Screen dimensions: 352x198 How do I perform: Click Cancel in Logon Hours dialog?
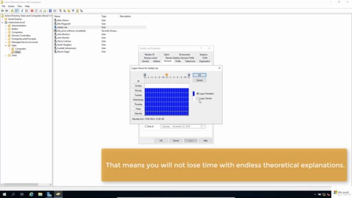pyautogui.click(x=199, y=80)
